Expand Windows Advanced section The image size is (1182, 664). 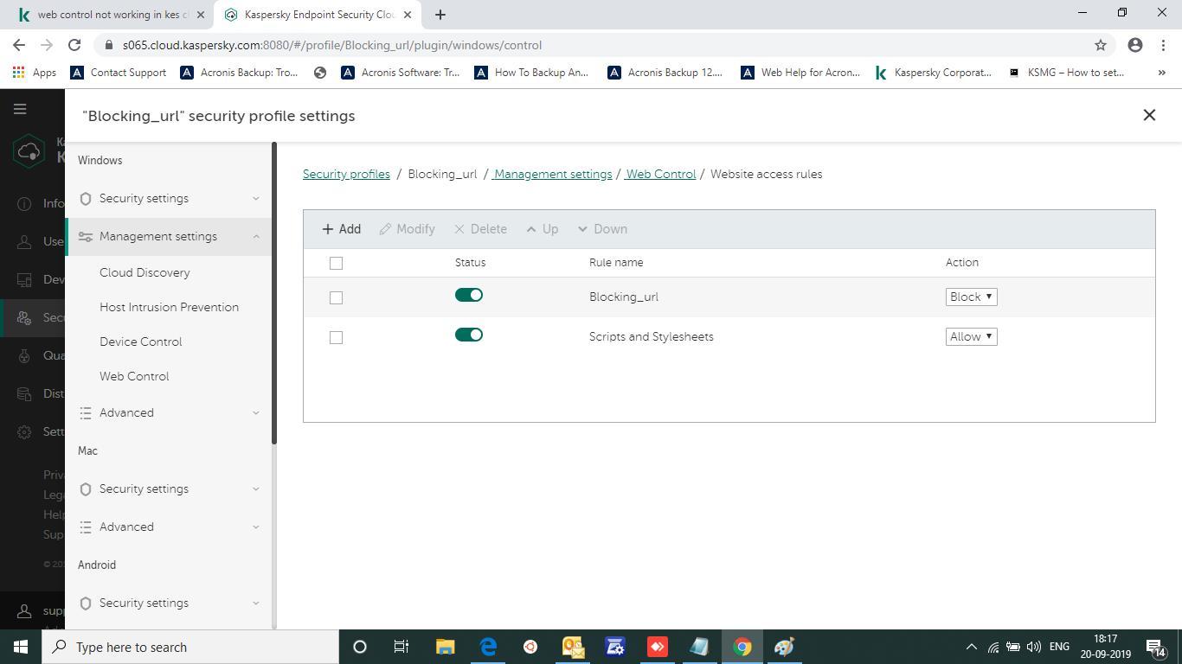pos(170,412)
